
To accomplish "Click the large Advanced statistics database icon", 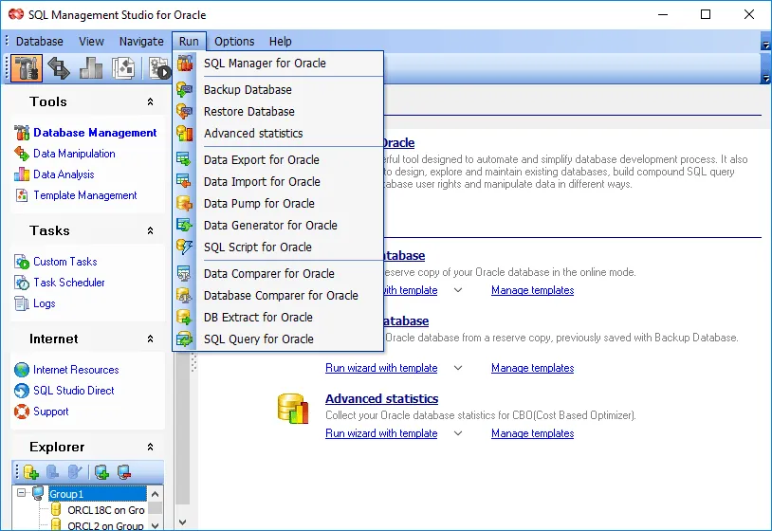I will click(293, 409).
